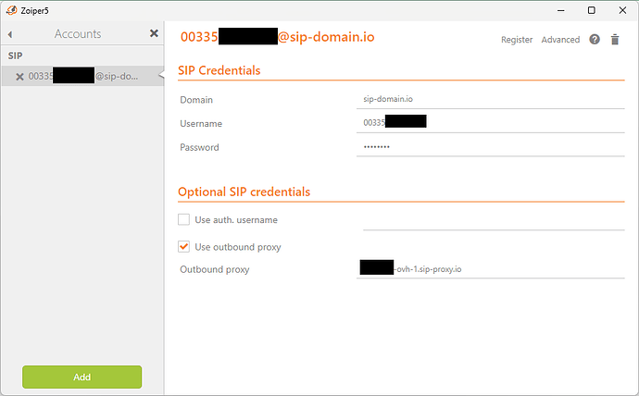Click the Zoiper5 logo in the title bar
This screenshot has width=639, height=396.
(x=11, y=10)
